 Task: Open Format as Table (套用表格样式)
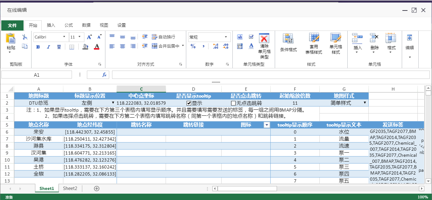tap(314, 44)
